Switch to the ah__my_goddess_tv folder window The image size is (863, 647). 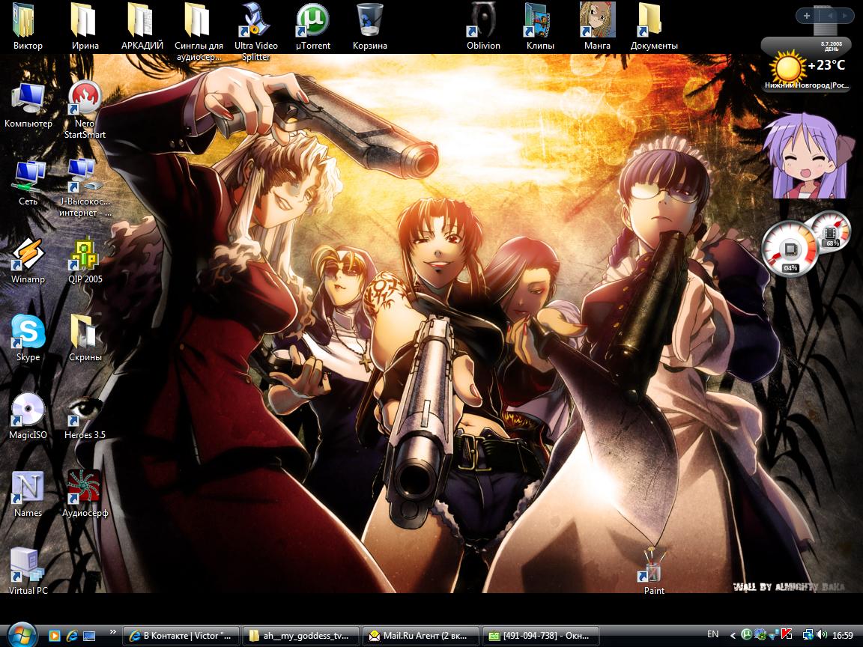[x=300, y=636]
